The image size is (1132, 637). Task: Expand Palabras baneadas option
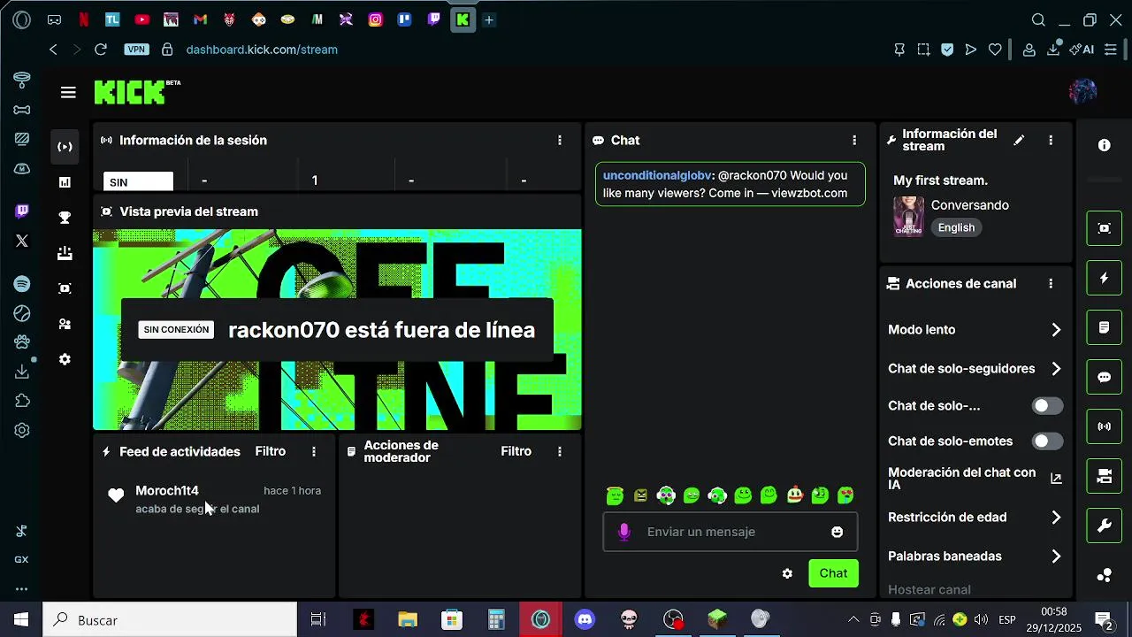(975, 556)
